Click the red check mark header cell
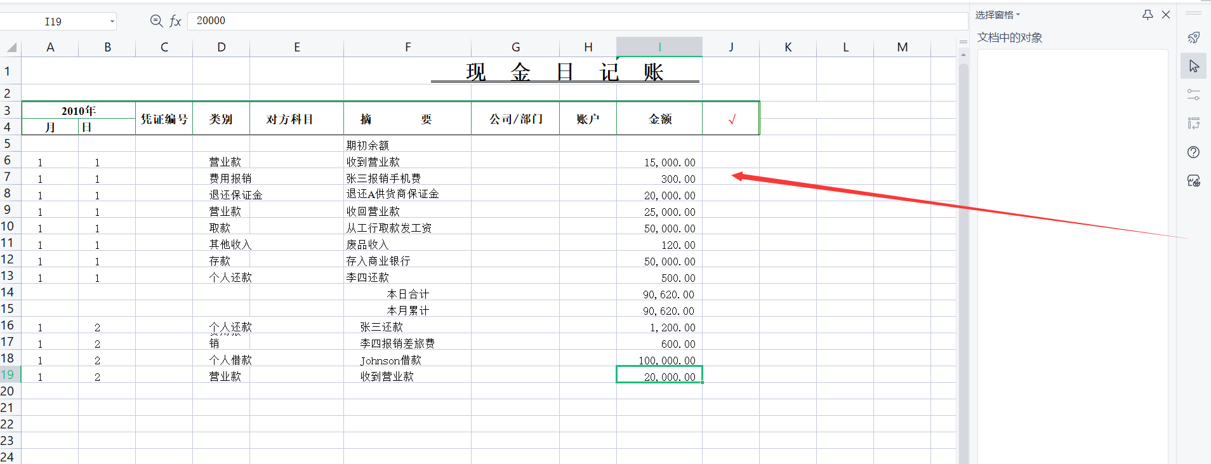The image size is (1211, 464). pyautogui.click(x=731, y=119)
